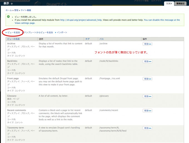Image resolution: width=189 pixels, height=143 pixels.
Task: Sort by タグ column header
Action: pos(88,39)
